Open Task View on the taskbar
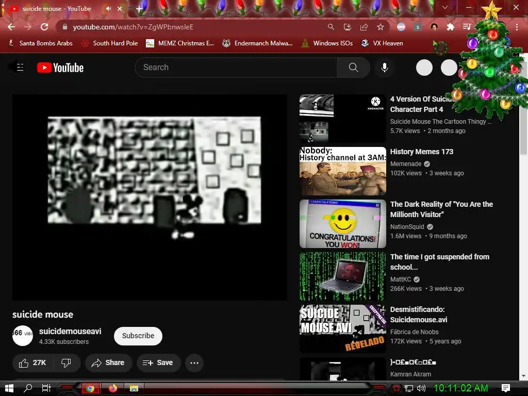Image resolution: width=528 pixels, height=396 pixels. coord(46,388)
